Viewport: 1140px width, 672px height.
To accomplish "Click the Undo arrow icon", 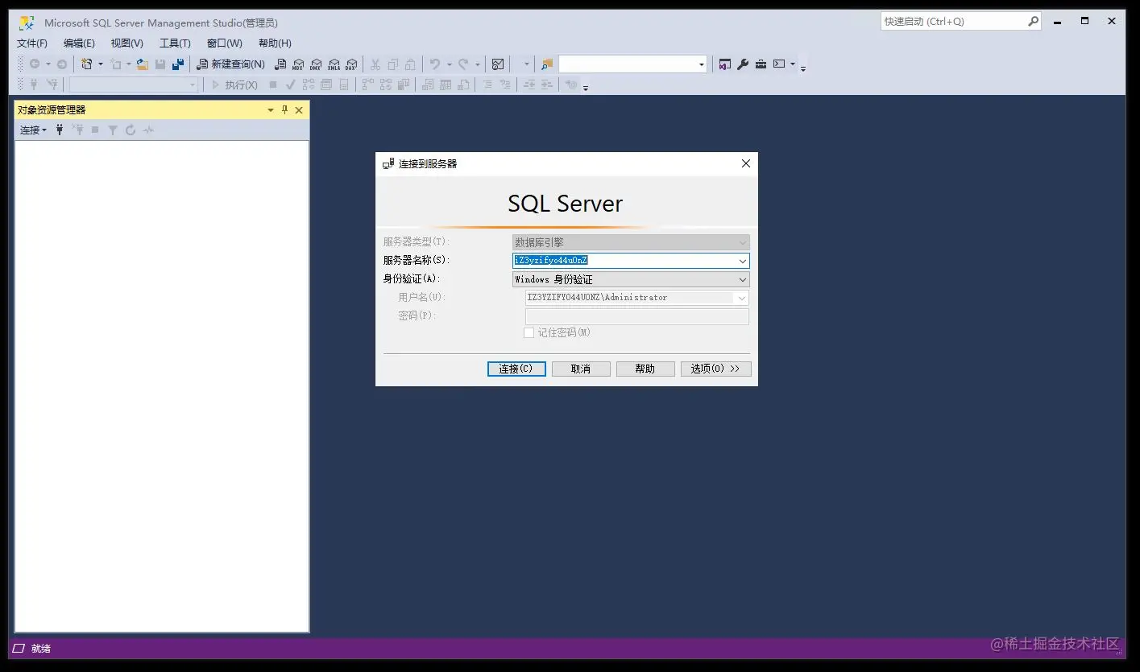I will 435,64.
